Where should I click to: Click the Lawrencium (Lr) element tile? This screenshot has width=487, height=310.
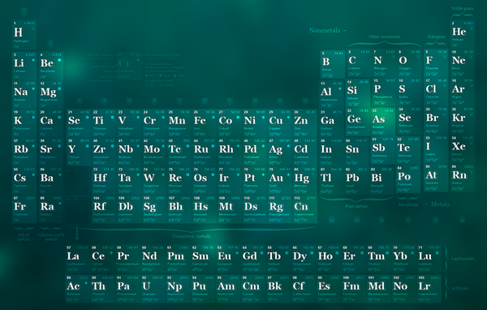click(429, 289)
